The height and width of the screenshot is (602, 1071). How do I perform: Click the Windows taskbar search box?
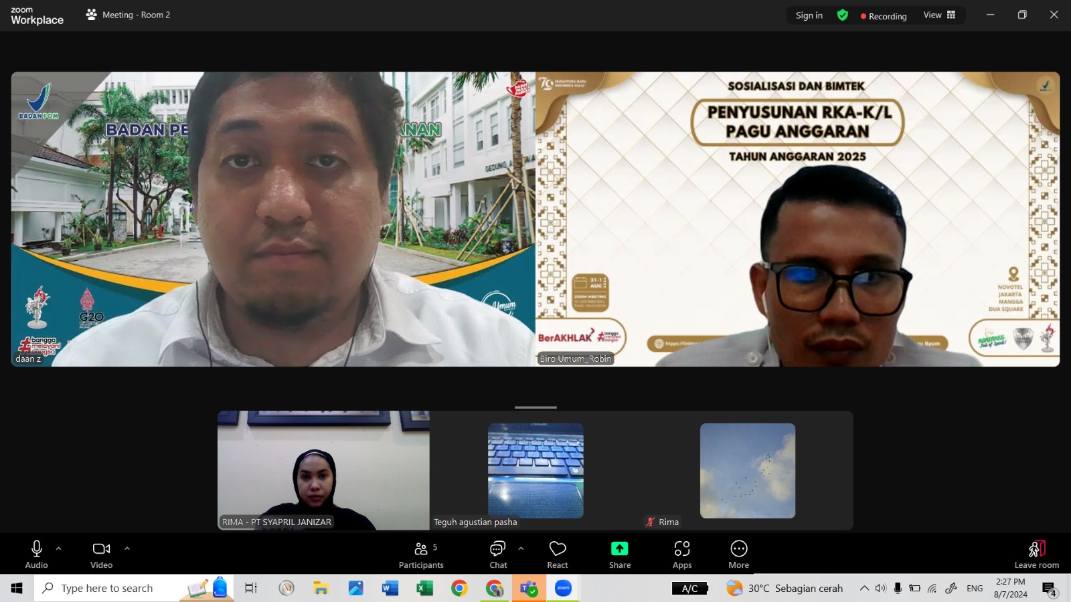(x=107, y=588)
